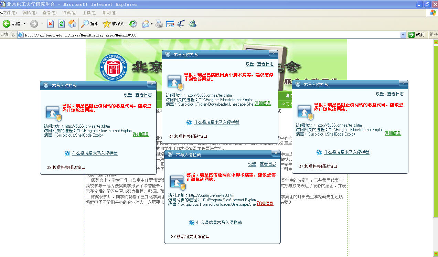Click 设置 in the rightmost popup
This screenshot has height=257, width=438.
[x=380, y=94]
